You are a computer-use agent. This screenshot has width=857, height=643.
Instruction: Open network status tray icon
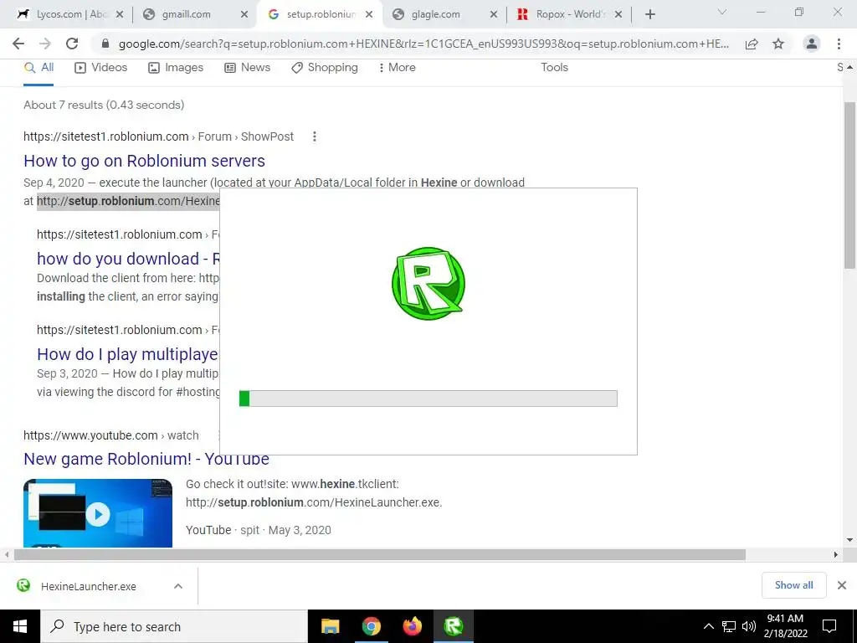(729, 626)
